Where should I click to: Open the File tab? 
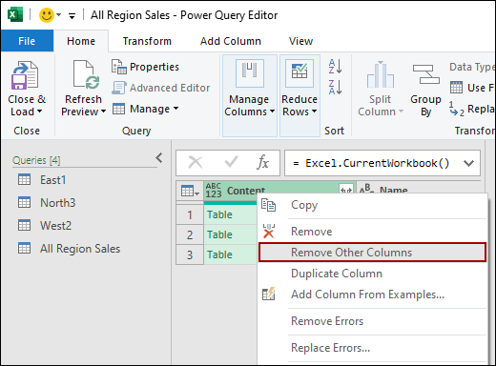click(x=27, y=41)
